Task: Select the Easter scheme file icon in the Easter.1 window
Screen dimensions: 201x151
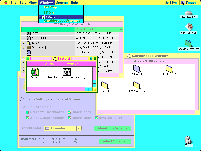Action: pyautogui.click(x=35, y=72)
